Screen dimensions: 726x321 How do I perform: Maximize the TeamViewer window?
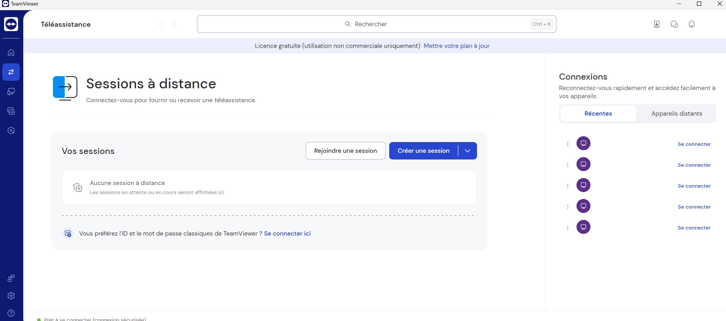[699, 4]
